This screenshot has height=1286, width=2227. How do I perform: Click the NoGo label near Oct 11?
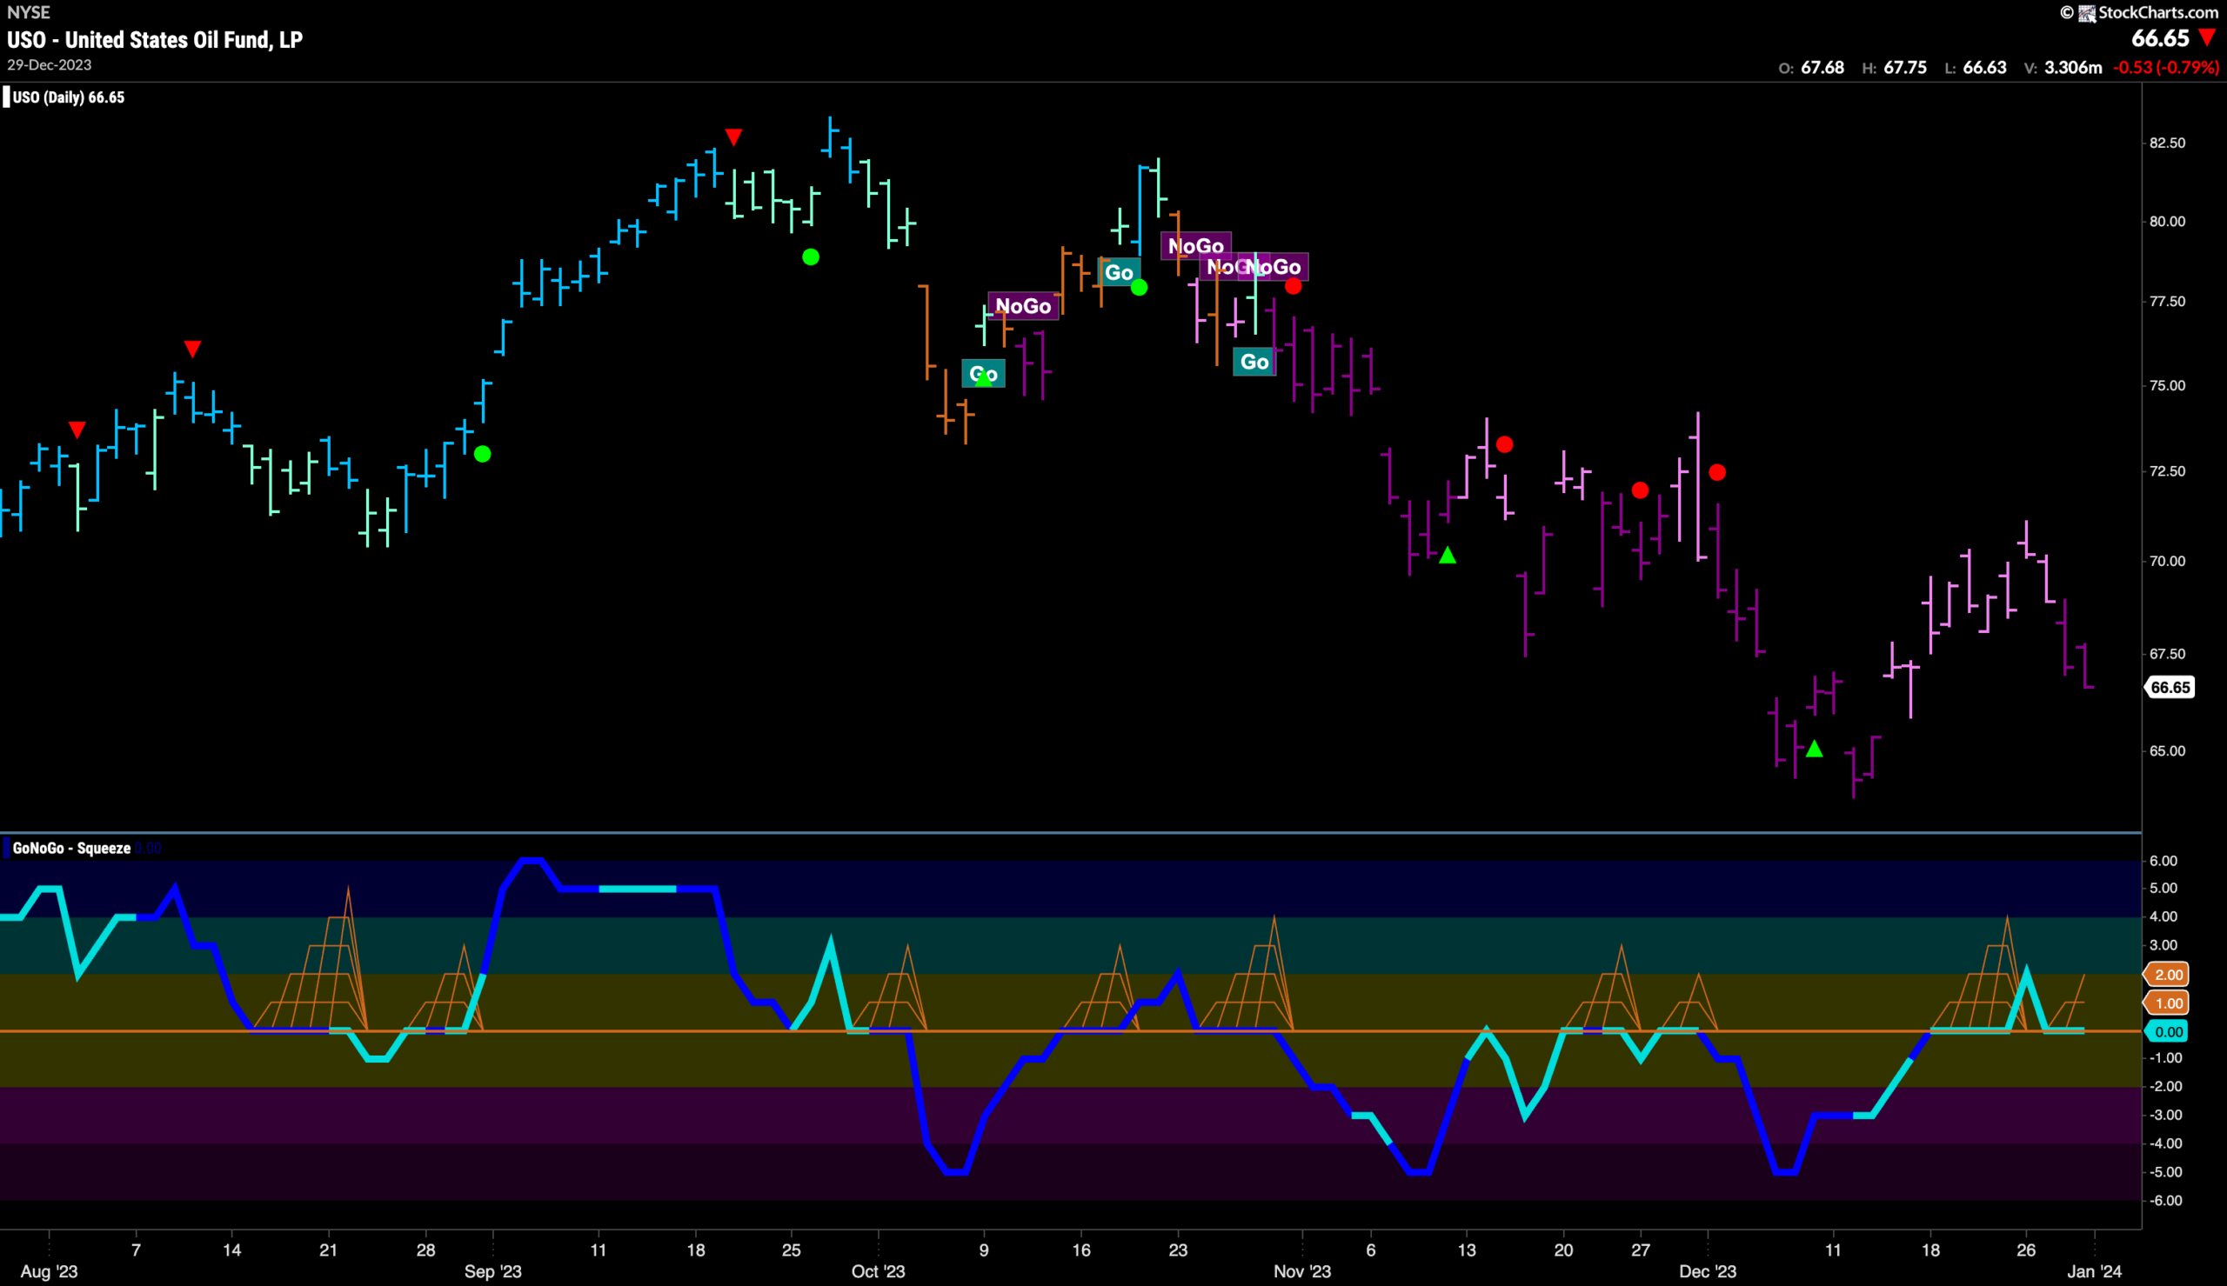click(1023, 305)
